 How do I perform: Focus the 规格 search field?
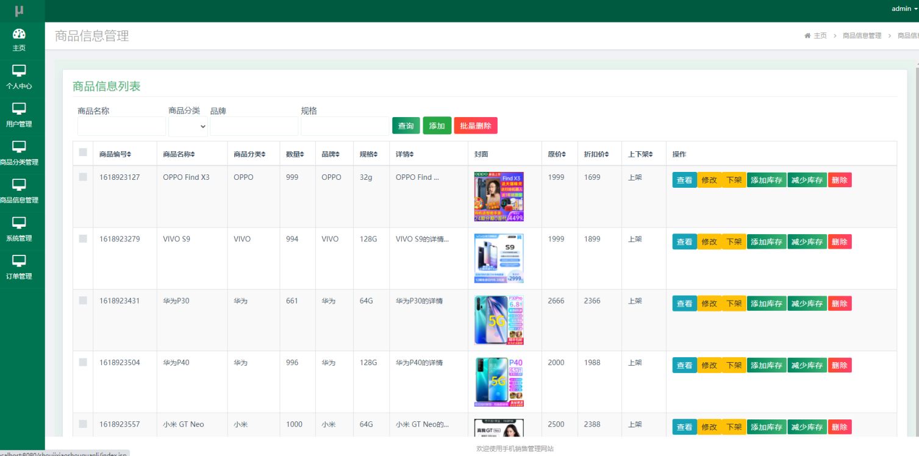pyautogui.click(x=345, y=126)
